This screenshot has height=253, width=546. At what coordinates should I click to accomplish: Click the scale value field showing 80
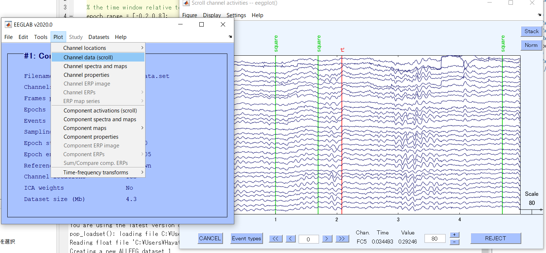tap(435, 238)
